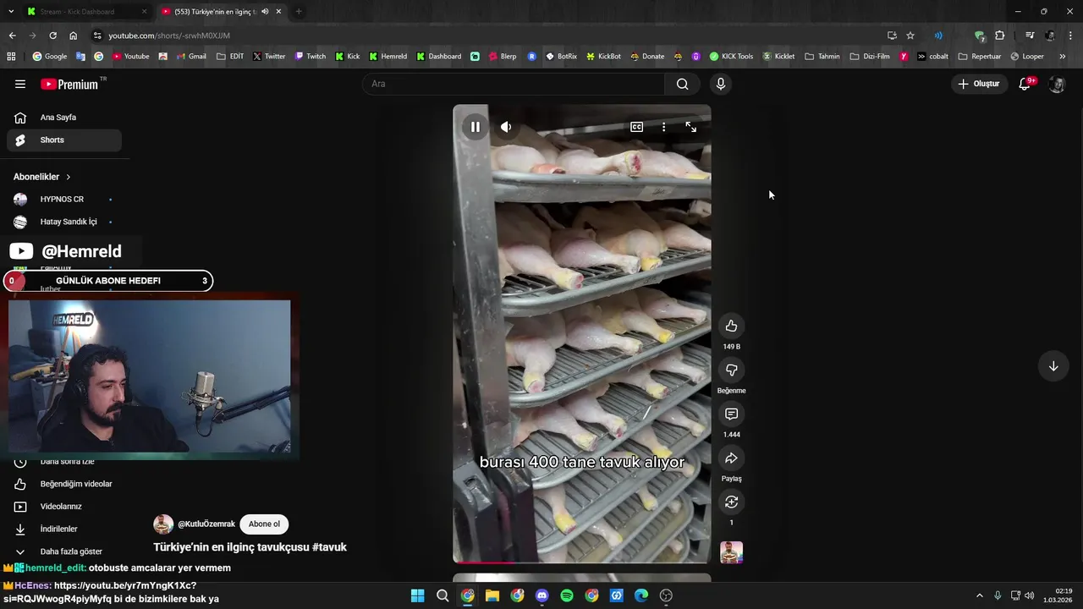This screenshot has height=609, width=1083.
Task: Open OBS Studio from the taskbar
Action: coord(666,595)
